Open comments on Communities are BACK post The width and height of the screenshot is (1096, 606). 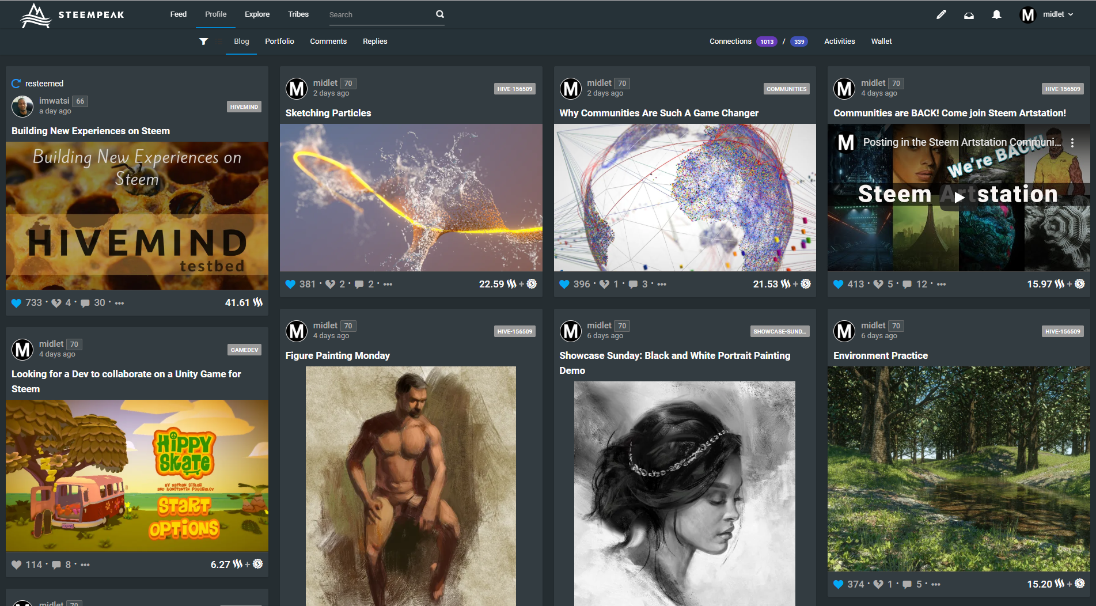(x=908, y=285)
